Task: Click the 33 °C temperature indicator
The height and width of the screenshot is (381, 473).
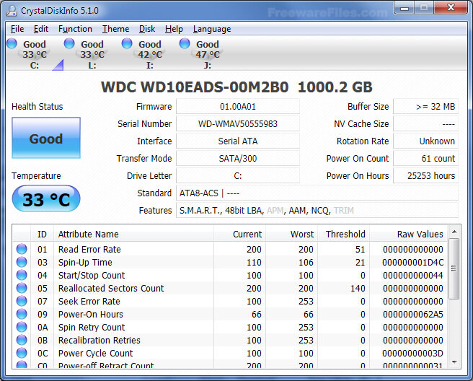Action: click(46, 199)
